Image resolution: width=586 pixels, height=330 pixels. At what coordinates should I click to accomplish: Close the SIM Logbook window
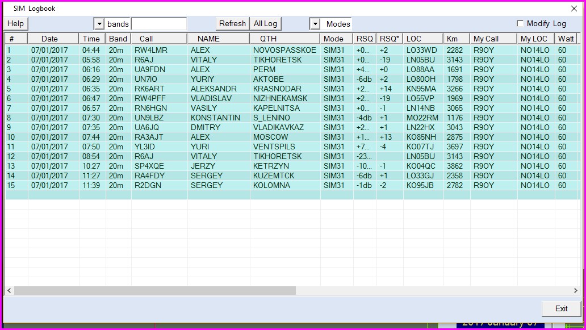tap(574, 9)
